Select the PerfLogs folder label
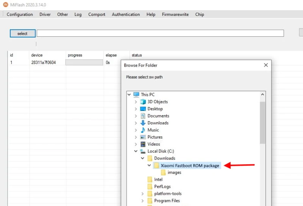 tap(162, 186)
